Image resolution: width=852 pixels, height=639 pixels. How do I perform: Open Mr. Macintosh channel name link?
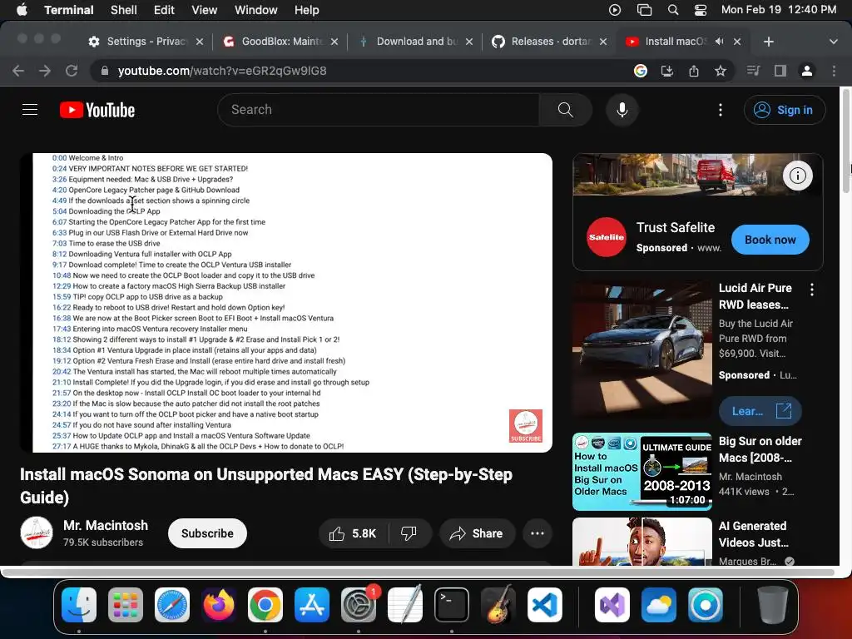point(106,526)
